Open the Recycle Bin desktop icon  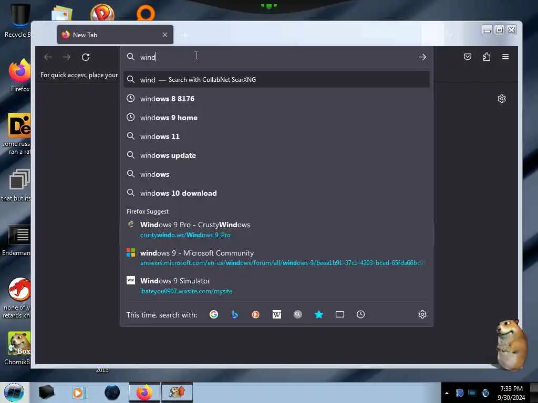pyautogui.click(x=18, y=20)
